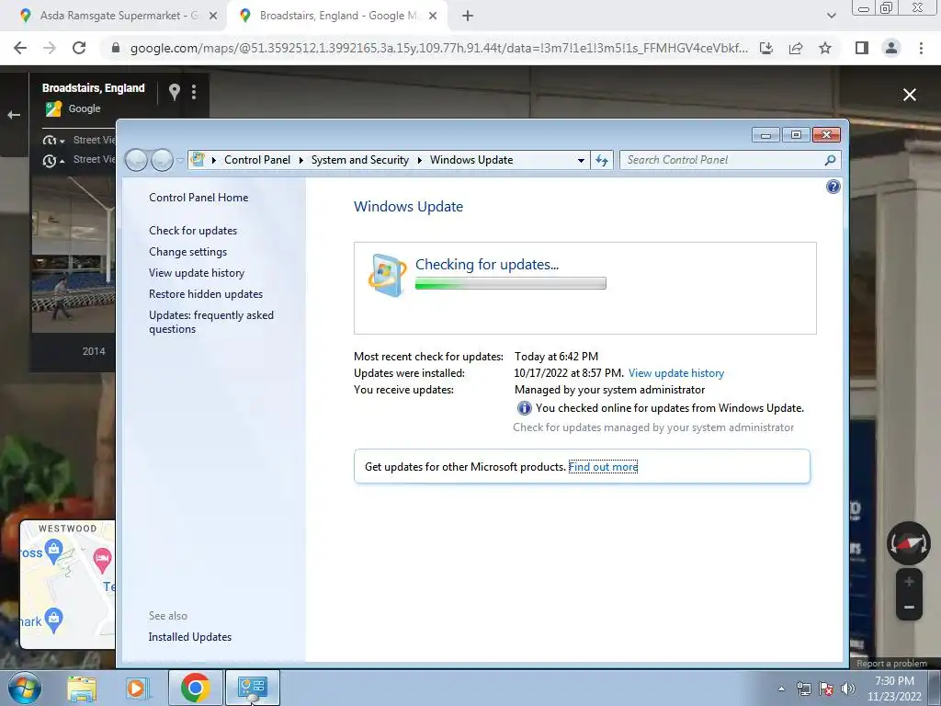Select the Broadstairs, England Chrome tab
This screenshot has height=706, width=941.
tap(337, 16)
